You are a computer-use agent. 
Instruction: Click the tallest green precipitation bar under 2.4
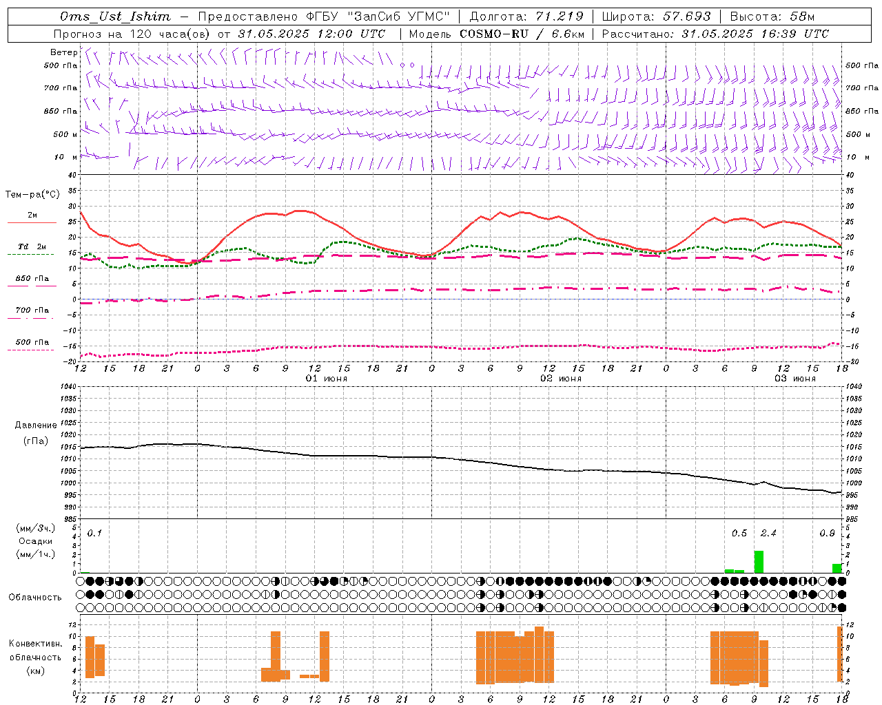759,562
